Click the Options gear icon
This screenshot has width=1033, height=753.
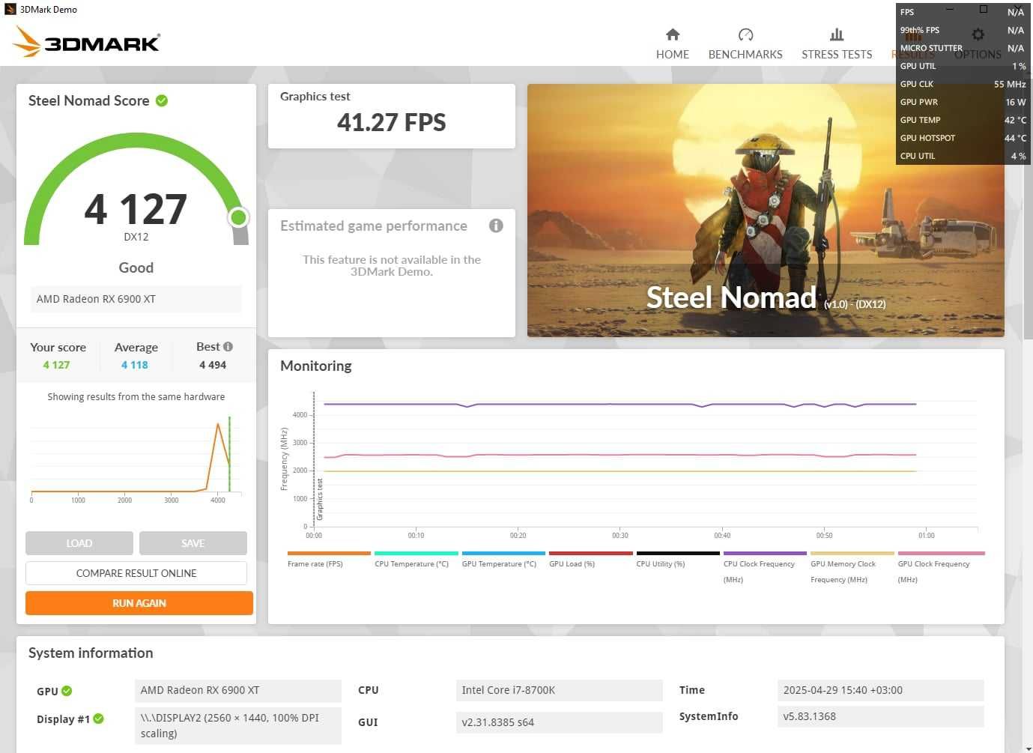pos(978,34)
